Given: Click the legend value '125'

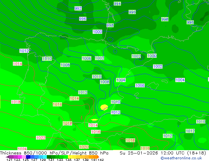Looking at the screenshot, I should click(26, 160).
